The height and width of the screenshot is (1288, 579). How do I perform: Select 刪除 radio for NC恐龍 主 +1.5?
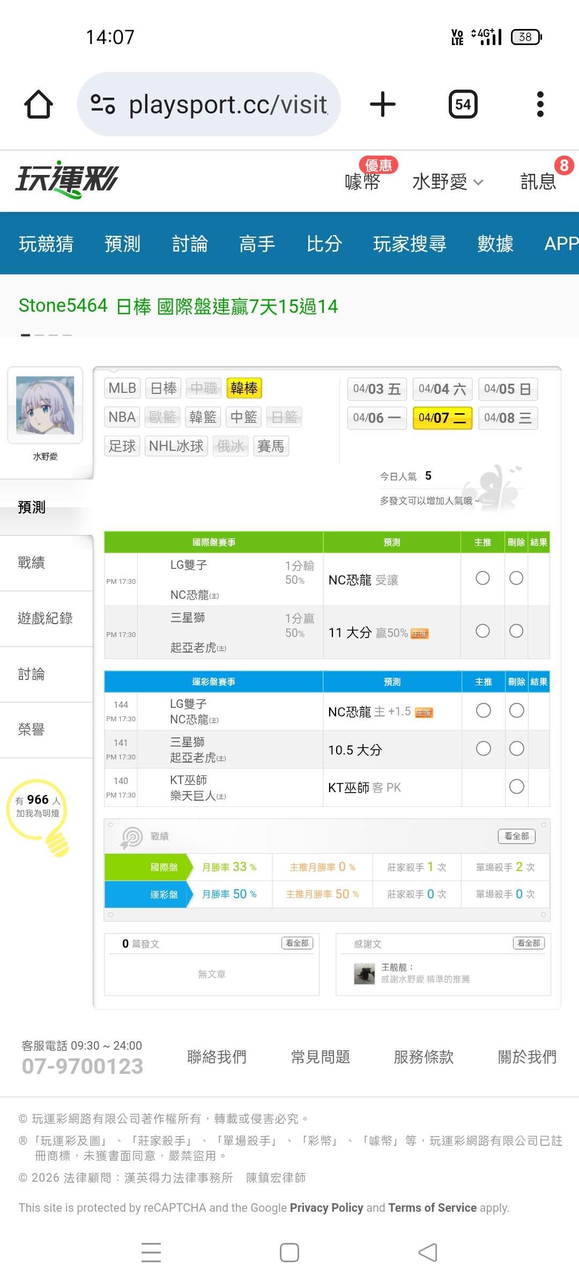pyautogui.click(x=517, y=711)
